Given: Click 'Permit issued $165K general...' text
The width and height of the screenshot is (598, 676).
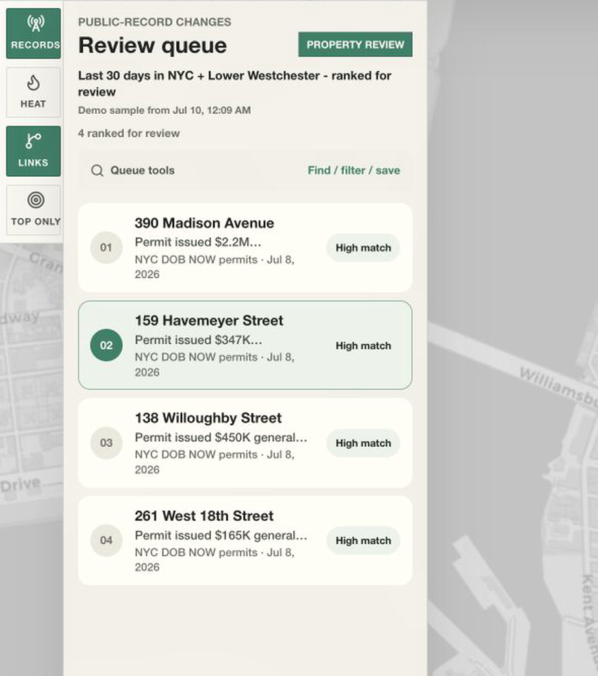Looking at the screenshot, I should pos(221,536).
